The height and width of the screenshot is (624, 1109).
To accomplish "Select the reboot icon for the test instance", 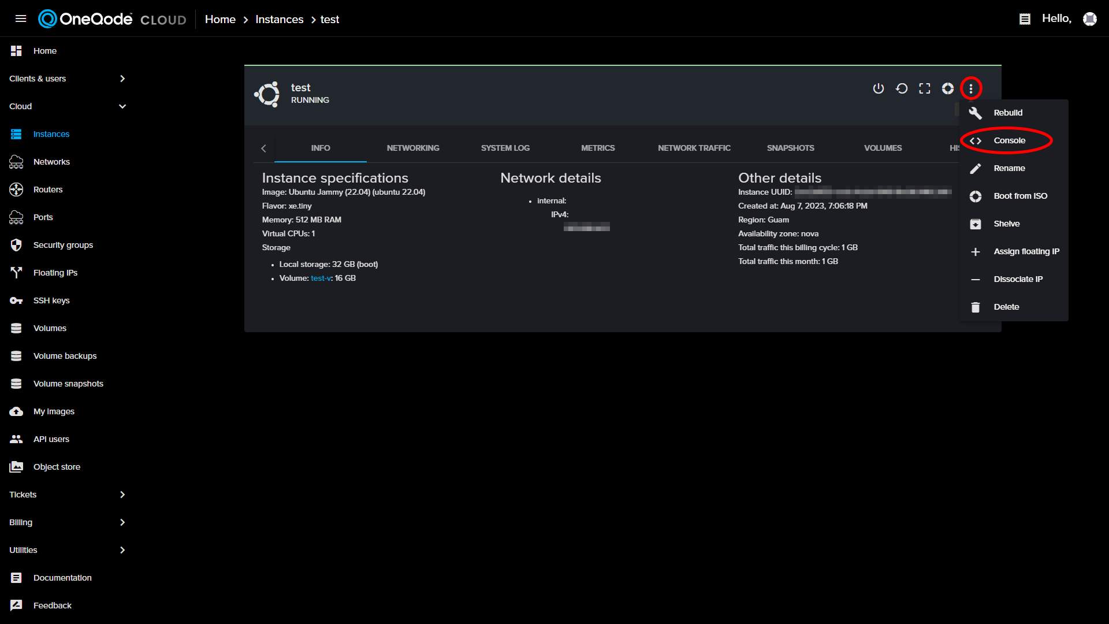I will [x=902, y=88].
